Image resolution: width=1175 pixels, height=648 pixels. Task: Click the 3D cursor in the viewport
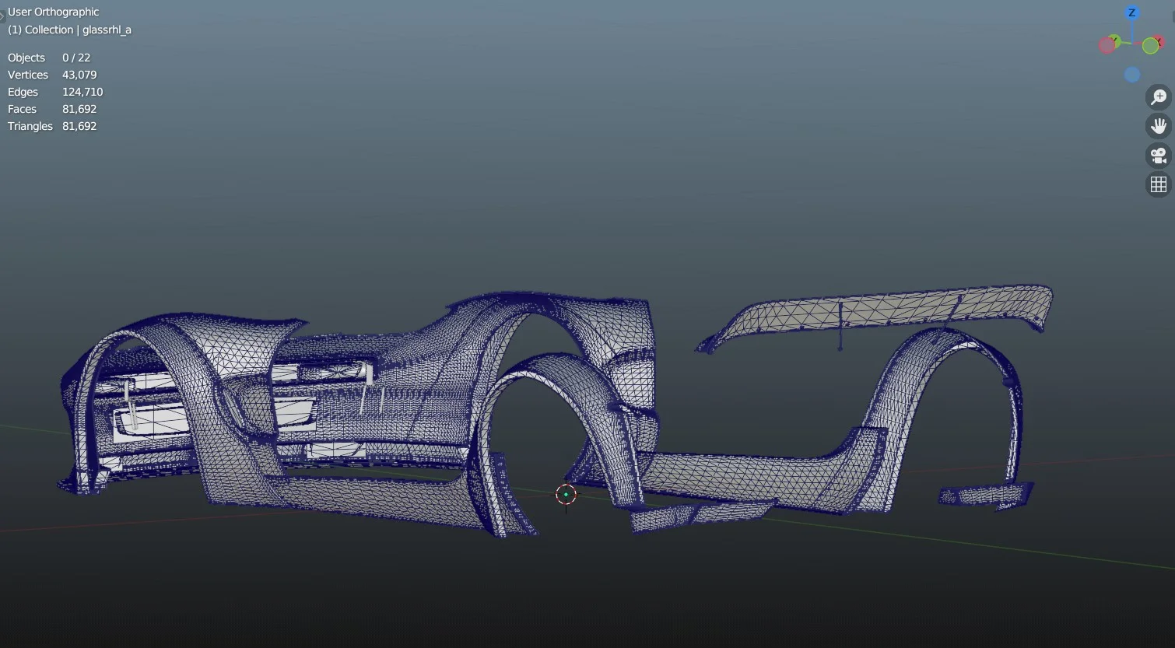(566, 494)
